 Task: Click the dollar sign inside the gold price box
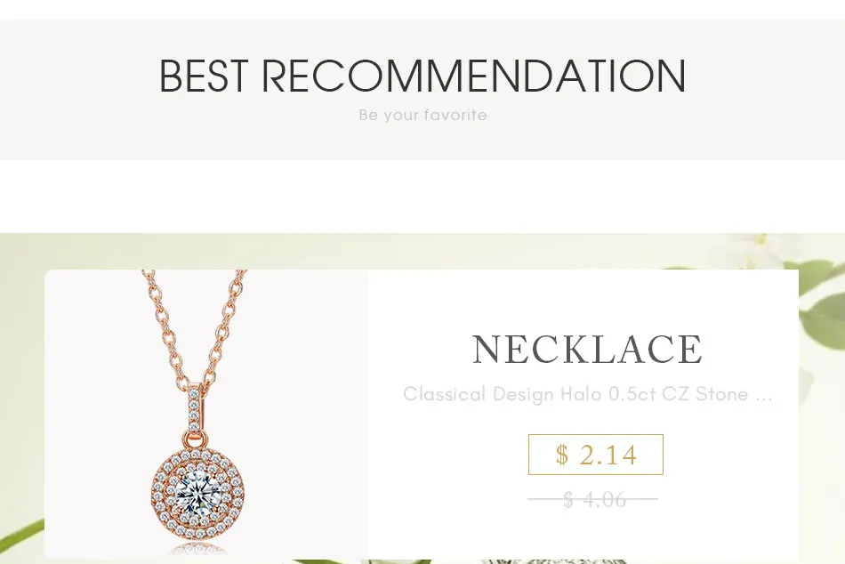click(x=562, y=455)
